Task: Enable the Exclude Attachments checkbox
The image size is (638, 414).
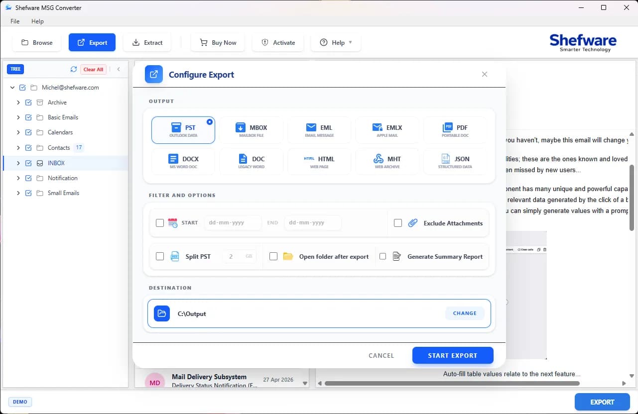Action: [x=398, y=223]
